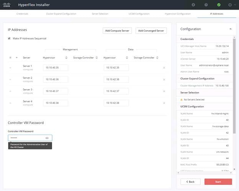Grab the Server 3 row handle icon
Screen dimensions: 239x191
pos(10,91)
